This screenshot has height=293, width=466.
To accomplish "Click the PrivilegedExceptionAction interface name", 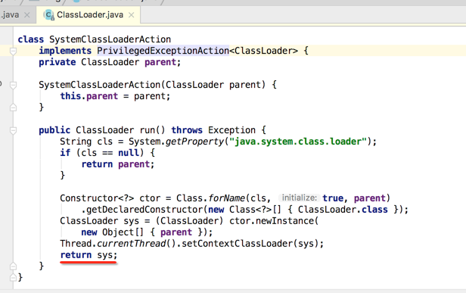I will point(163,51).
